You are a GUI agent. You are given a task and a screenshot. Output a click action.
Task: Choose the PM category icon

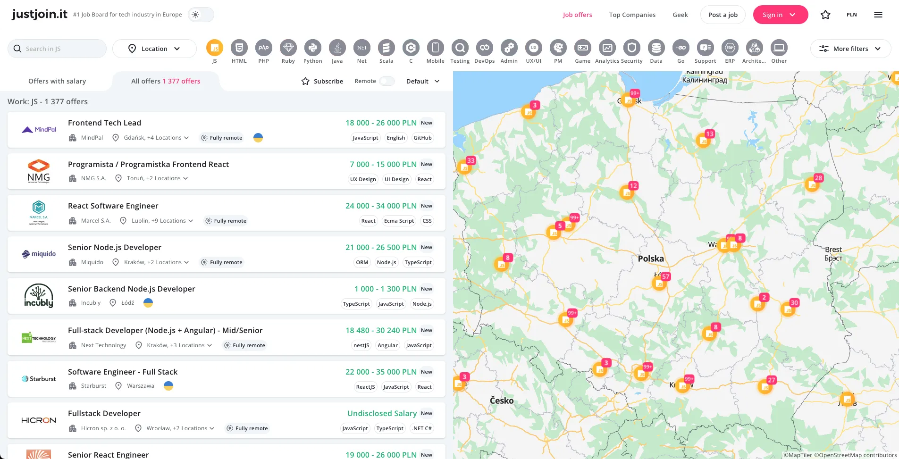coord(558,48)
